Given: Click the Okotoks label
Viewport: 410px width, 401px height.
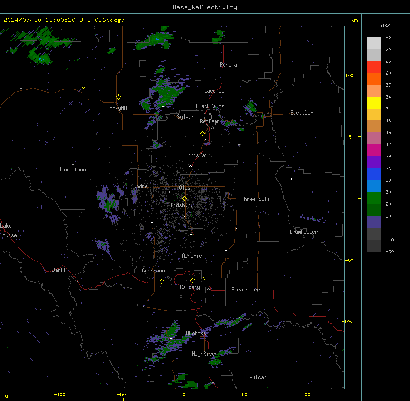Looking at the screenshot, I should pos(196,333).
